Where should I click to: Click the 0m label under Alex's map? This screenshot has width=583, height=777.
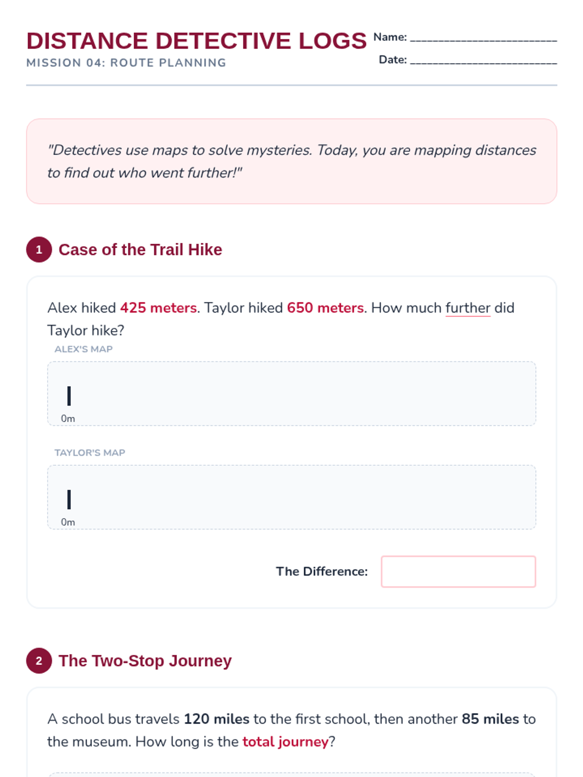point(68,419)
